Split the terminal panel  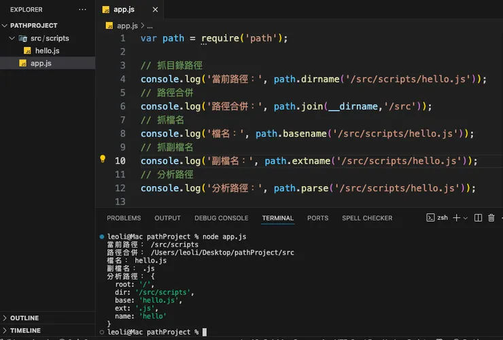[478, 218]
